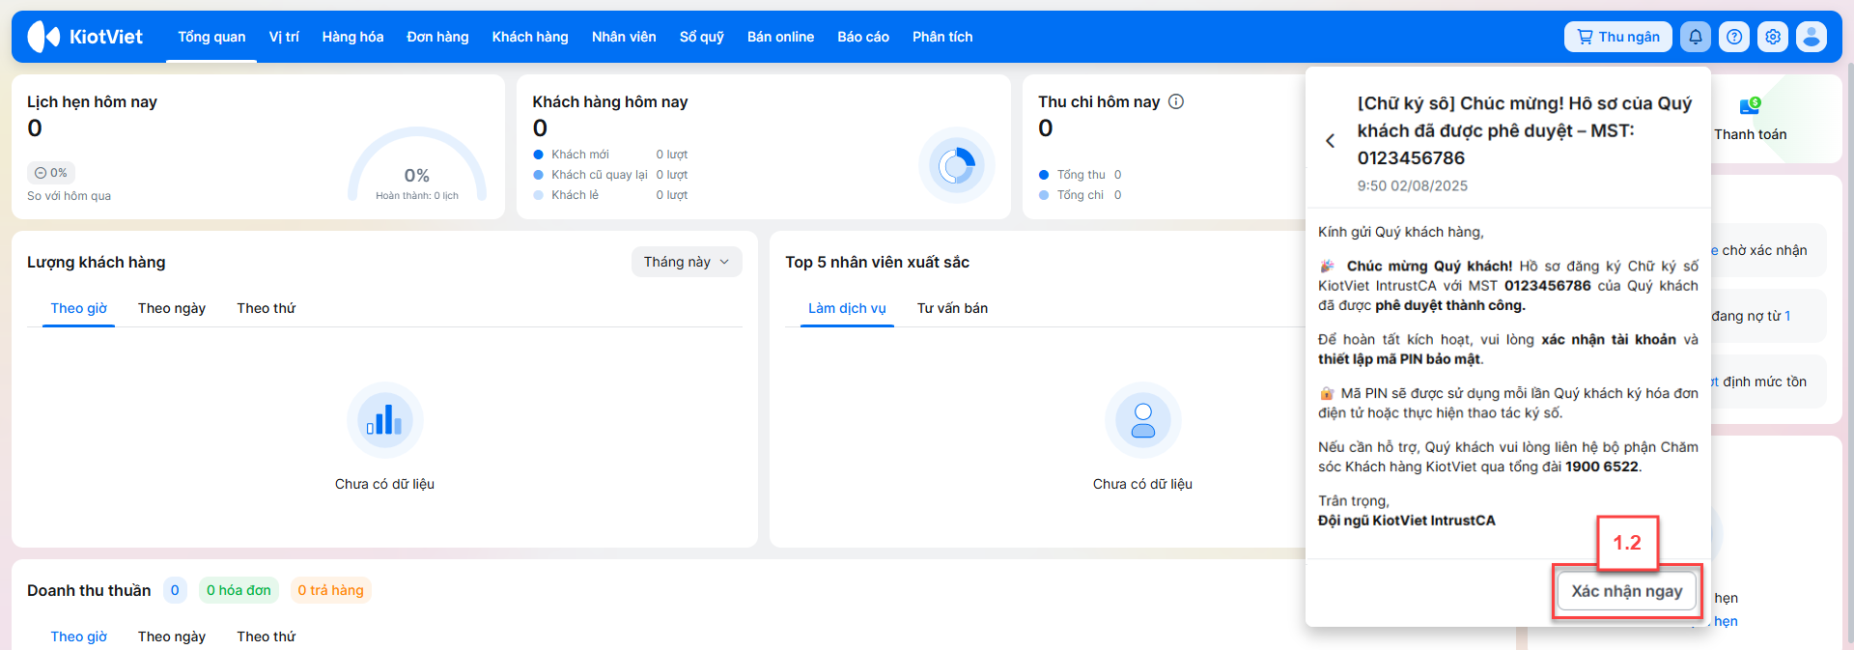Click Xác nhận ngay button

coord(1626,591)
